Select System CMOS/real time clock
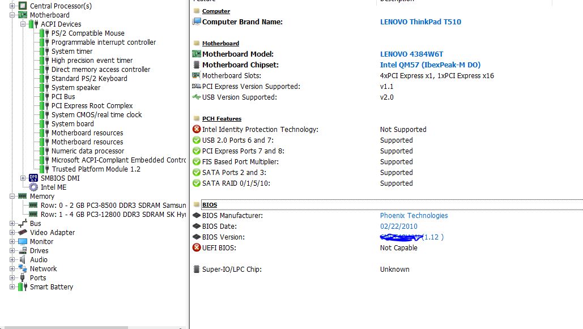The width and height of the screenshot is (583, 329). (x=97, y=114)
